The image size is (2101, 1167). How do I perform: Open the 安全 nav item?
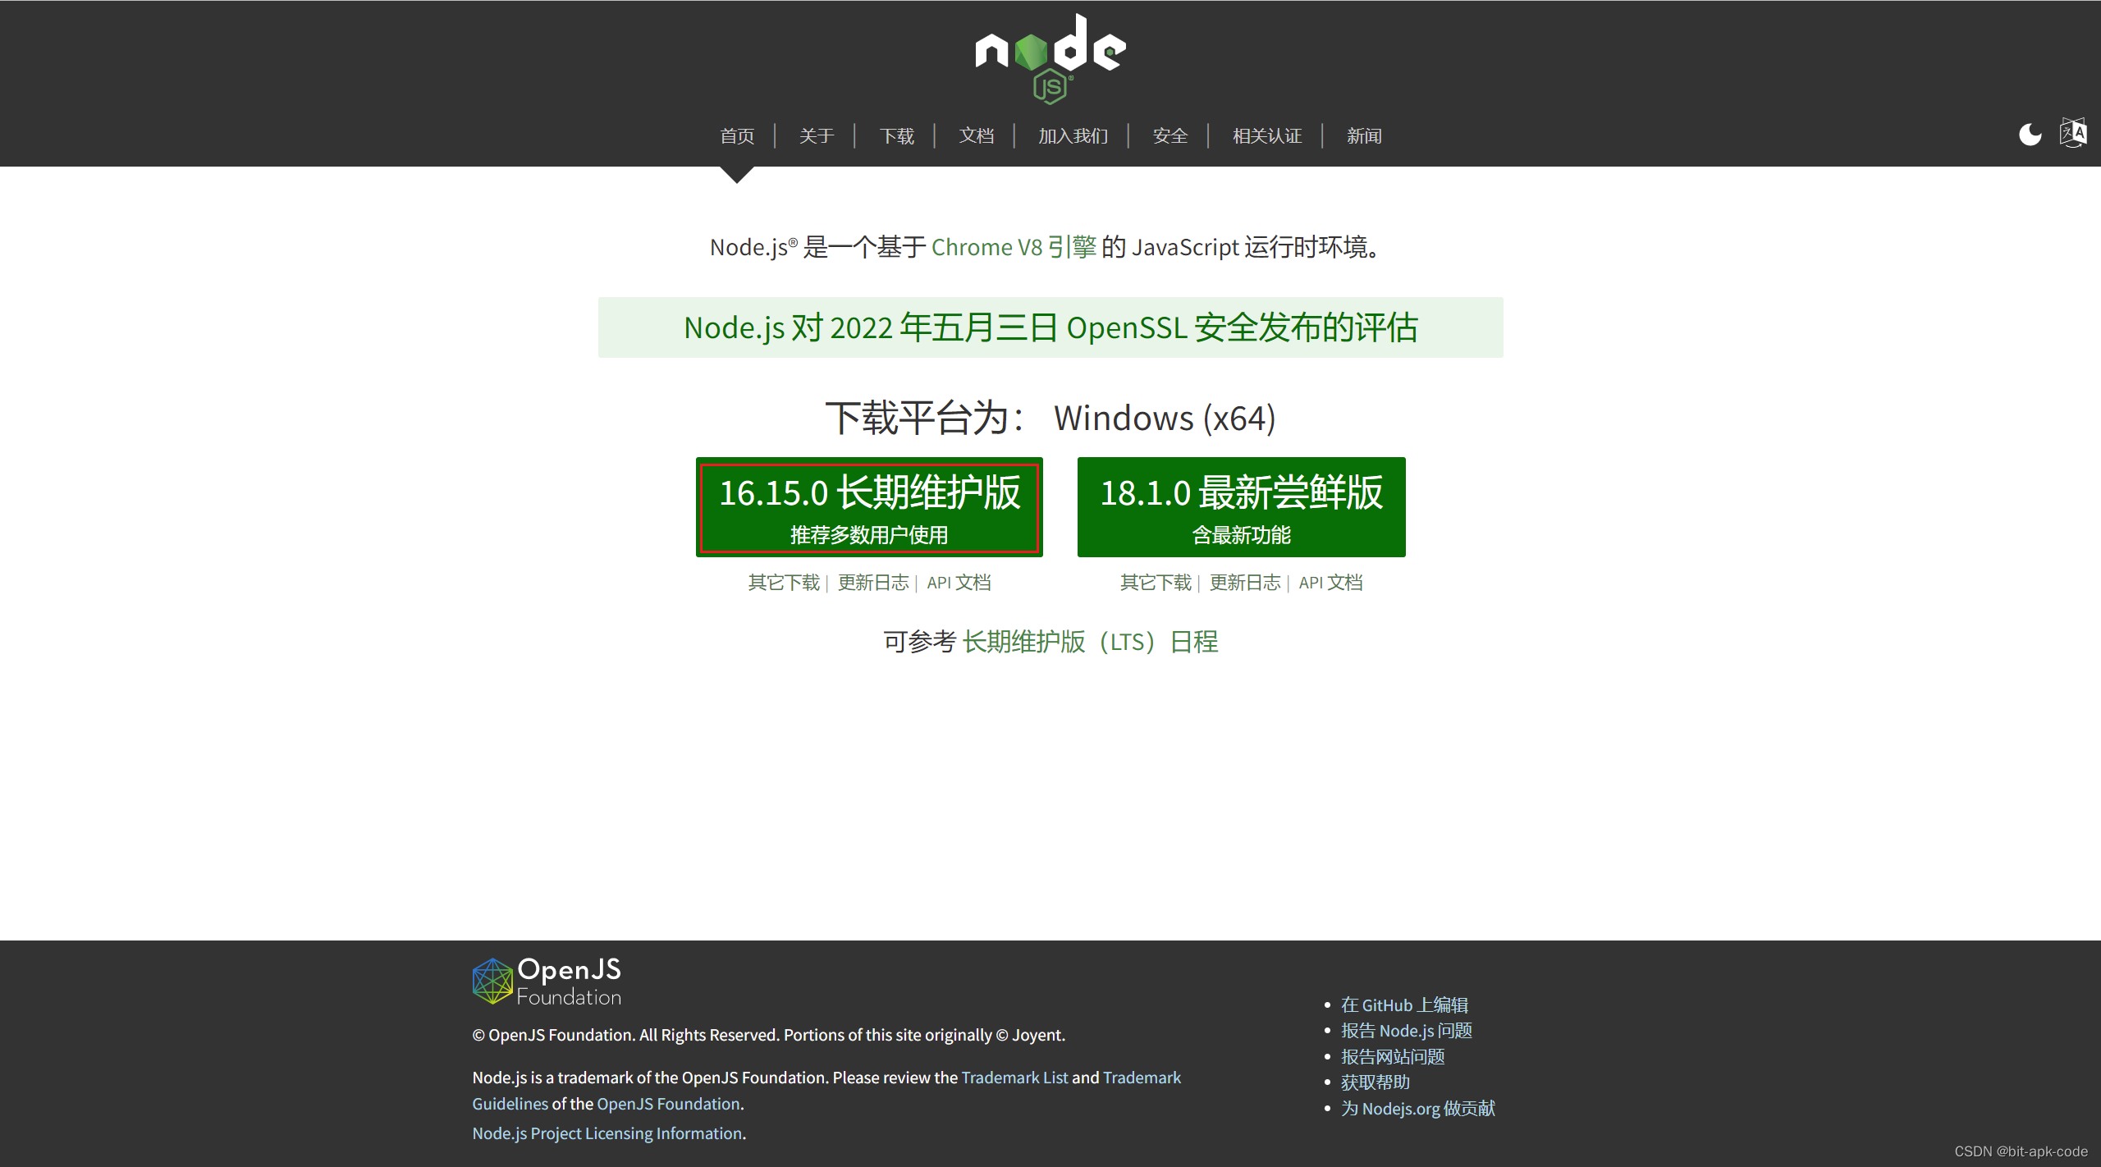[1170, 136]
